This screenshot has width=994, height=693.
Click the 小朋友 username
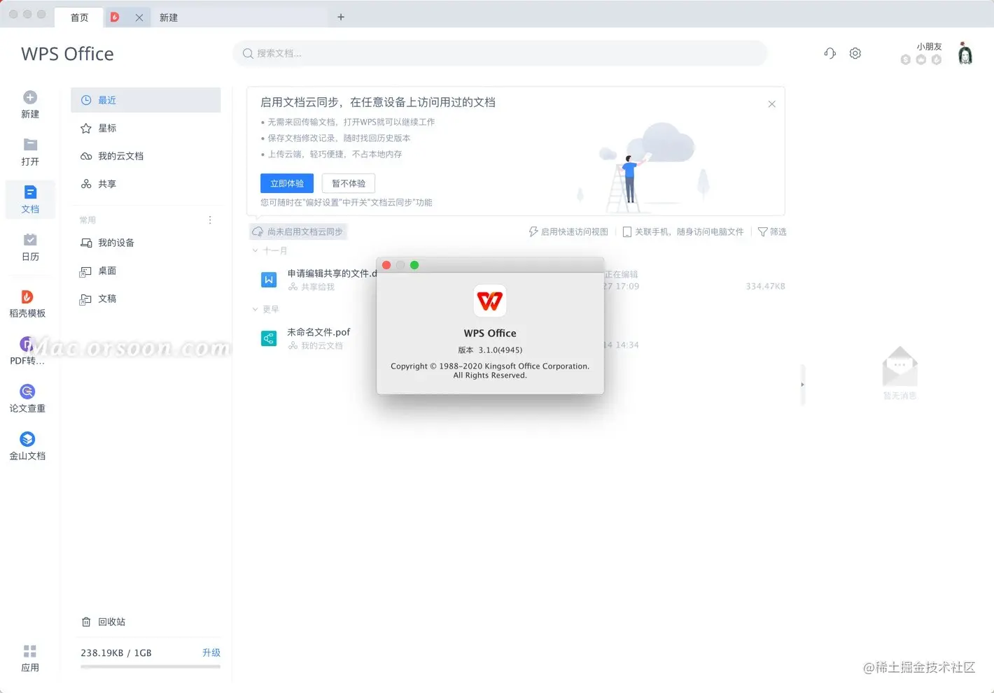(929, 46)
